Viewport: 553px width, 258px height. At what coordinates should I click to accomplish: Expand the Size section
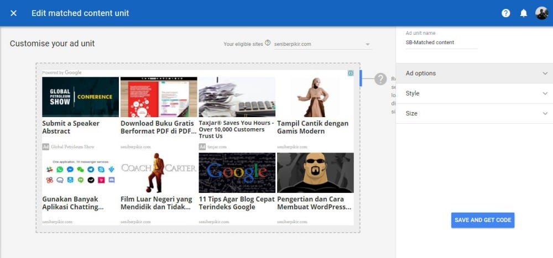point(474,113)
